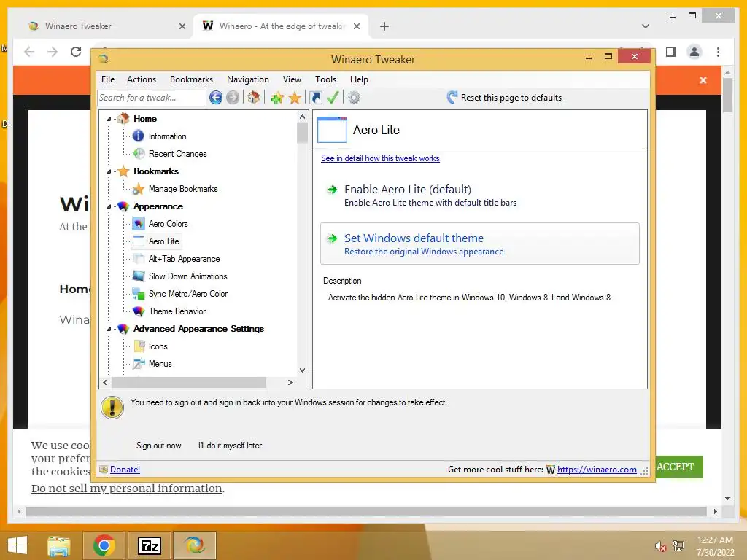Image resolution: width=747 pixels, height=560 pixels.
Task: Dismiss the orange banner with its X
Action: [x=703, y=80]
